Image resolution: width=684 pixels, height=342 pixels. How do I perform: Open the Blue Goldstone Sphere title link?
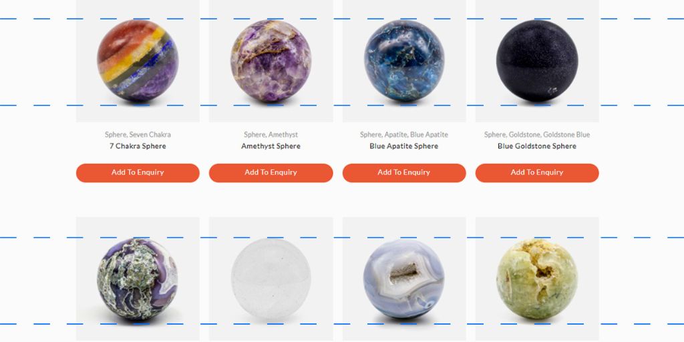pos(537,146)
